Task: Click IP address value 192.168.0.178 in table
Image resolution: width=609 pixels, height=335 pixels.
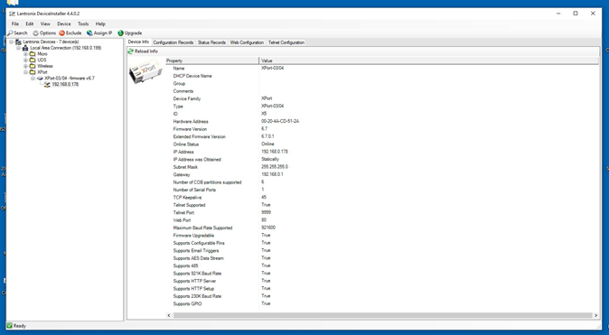Action: (275, 152)
